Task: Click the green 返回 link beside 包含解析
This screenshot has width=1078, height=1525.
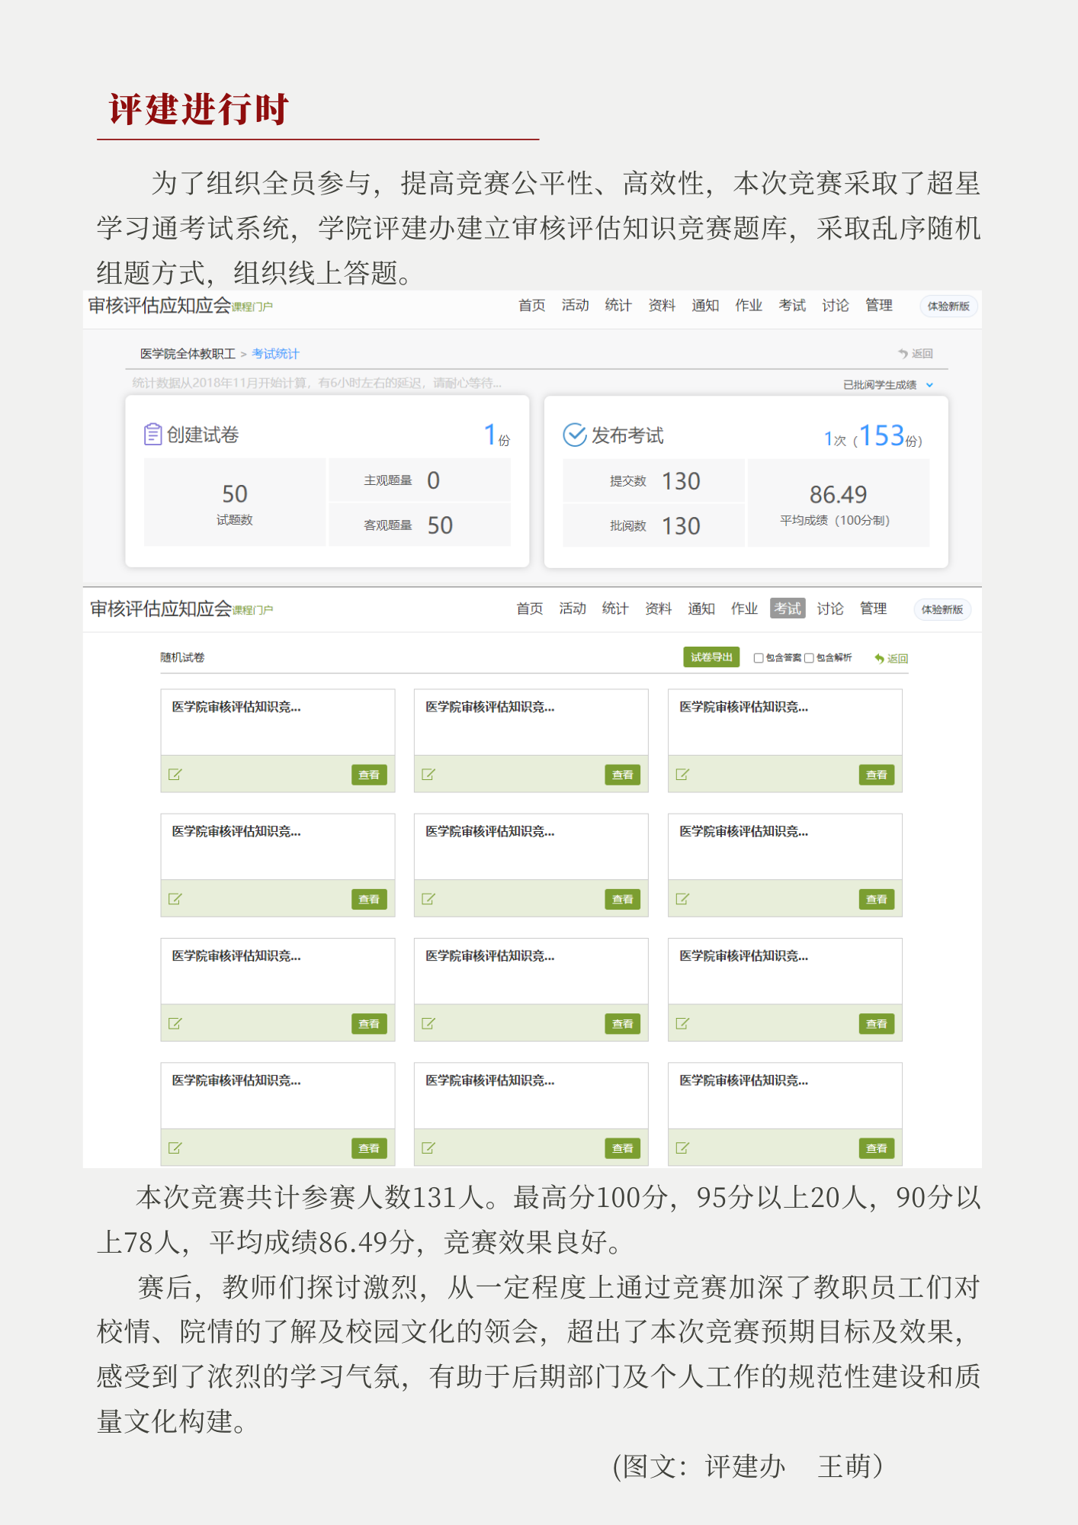Action: click(x=891, y=658)
